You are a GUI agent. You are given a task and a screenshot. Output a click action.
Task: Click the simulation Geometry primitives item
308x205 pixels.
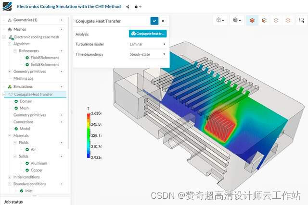pos(29,115)
